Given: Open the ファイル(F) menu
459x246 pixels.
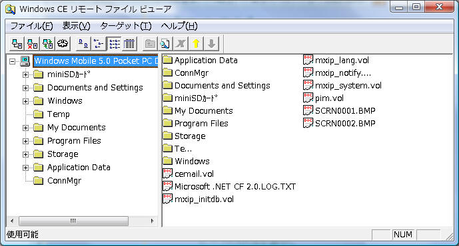Looking at the screenshot, I should click(x=31, y=26).
